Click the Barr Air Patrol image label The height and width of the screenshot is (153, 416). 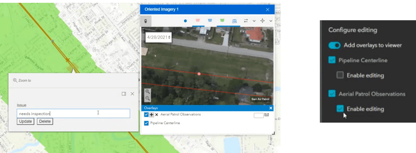coord(260,99)
